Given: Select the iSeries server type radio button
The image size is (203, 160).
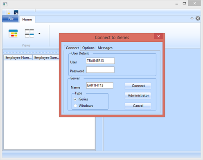Looking at the screenshot, I should (x=75, y=99).
